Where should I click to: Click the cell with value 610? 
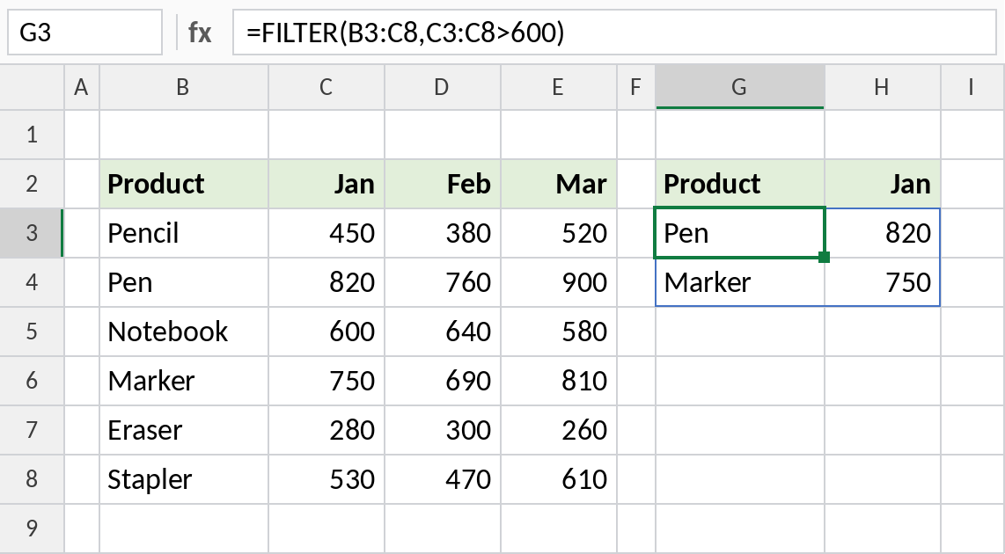pos(558,480)
